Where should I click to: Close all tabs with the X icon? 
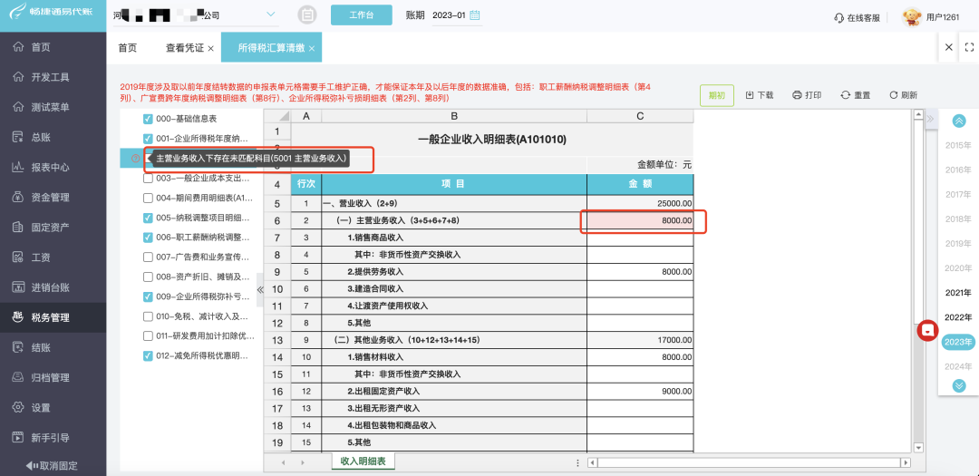point(948,47)
